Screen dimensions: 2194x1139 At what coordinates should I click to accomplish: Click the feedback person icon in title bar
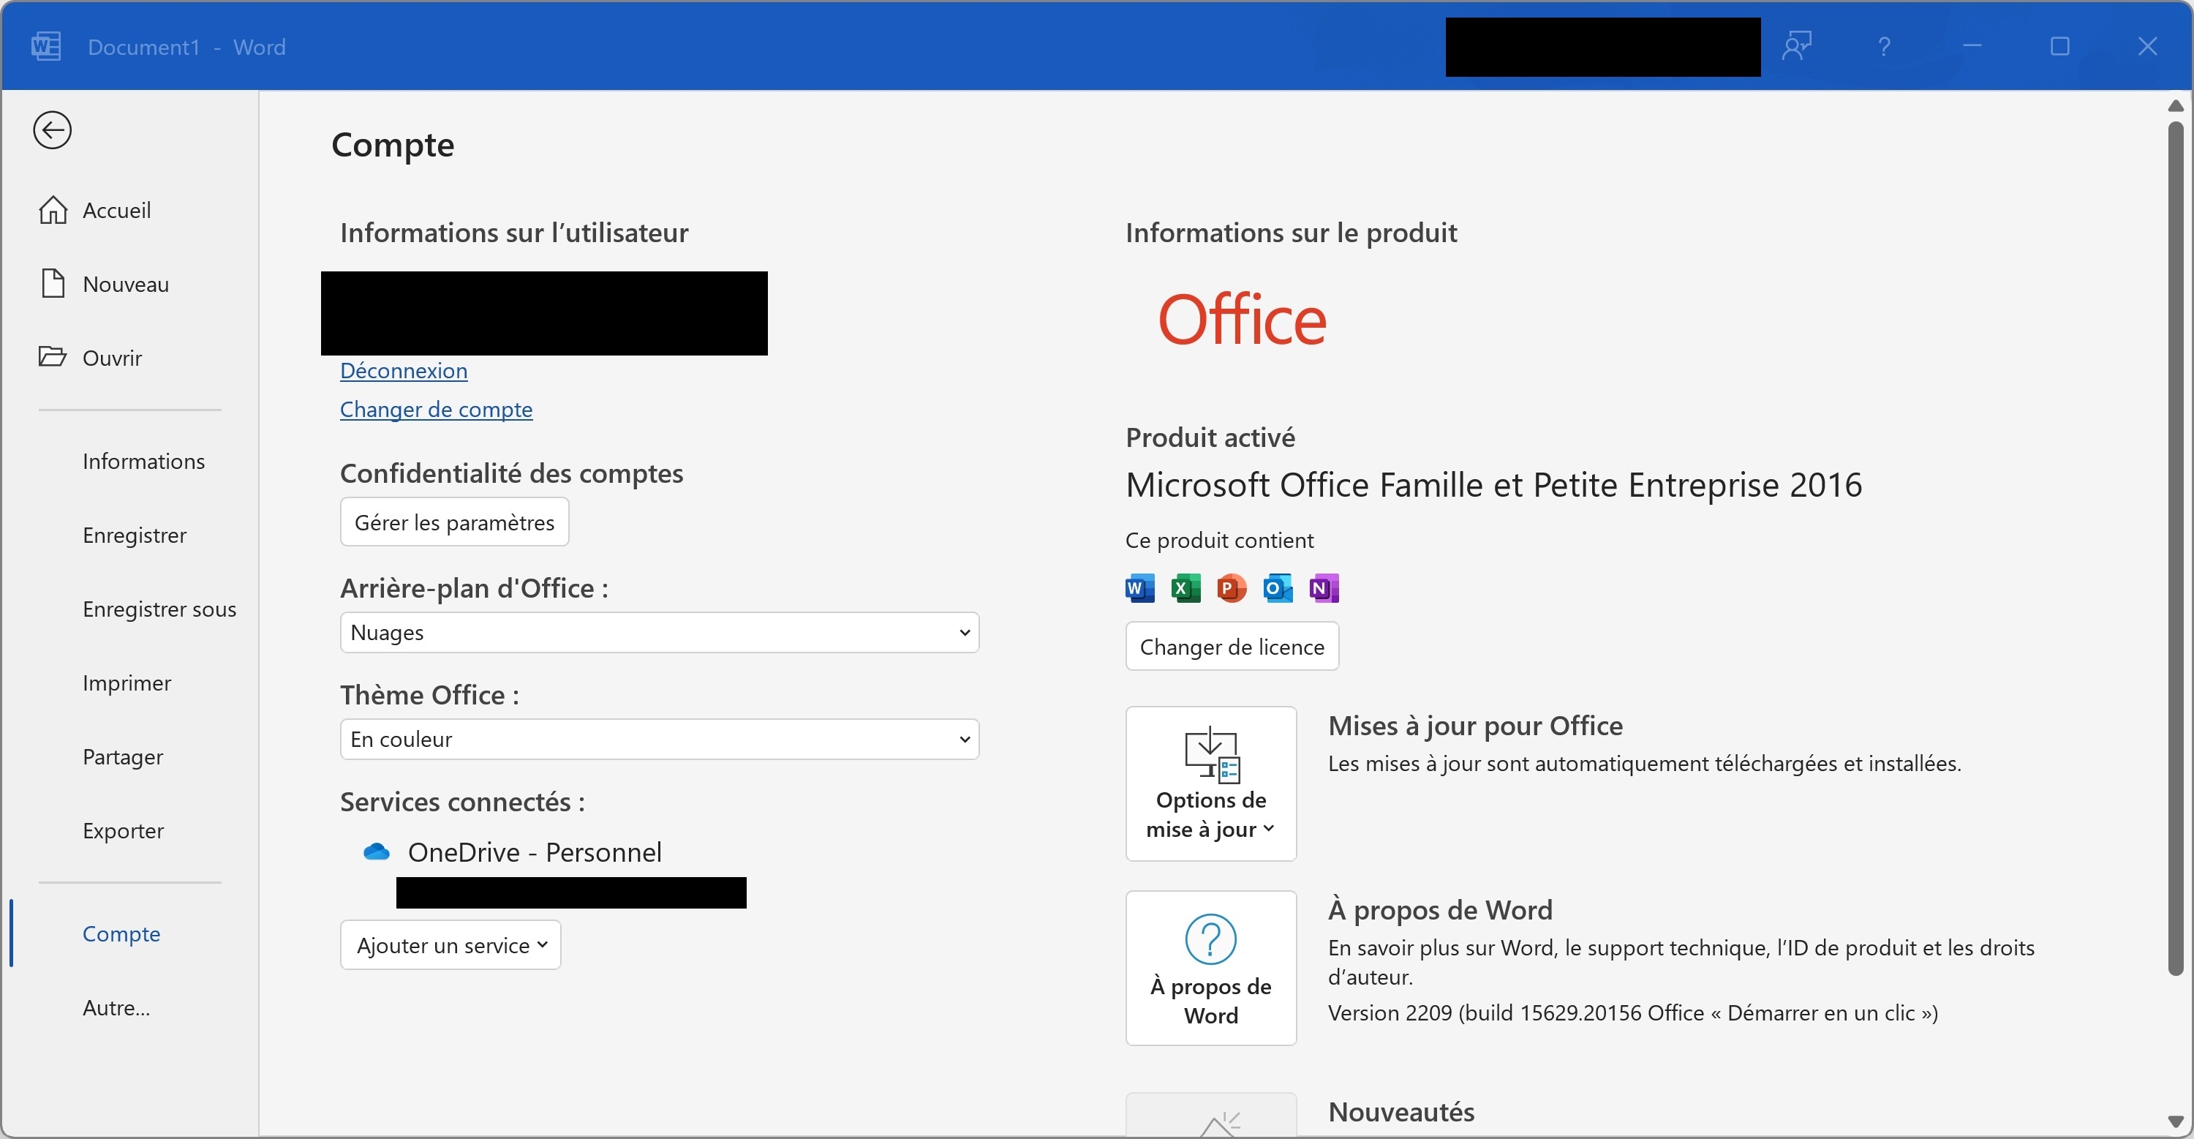(1797, 46)
